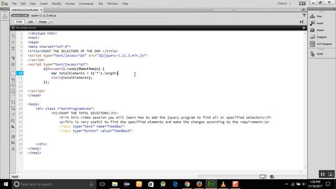Screen dimensions: 336x189
Task: Switch to Code view
Action: 19,22
